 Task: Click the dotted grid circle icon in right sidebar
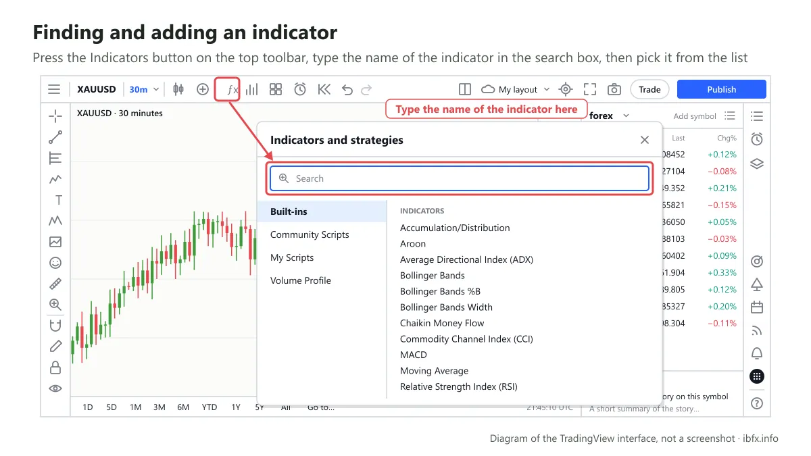[757, 376]
